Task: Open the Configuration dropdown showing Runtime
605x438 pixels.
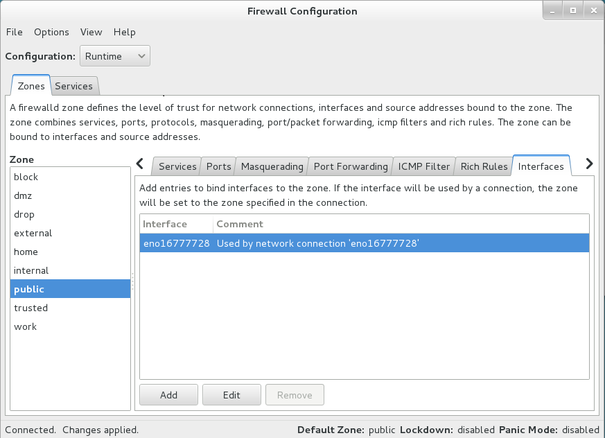Action: (x=115, y=56)
